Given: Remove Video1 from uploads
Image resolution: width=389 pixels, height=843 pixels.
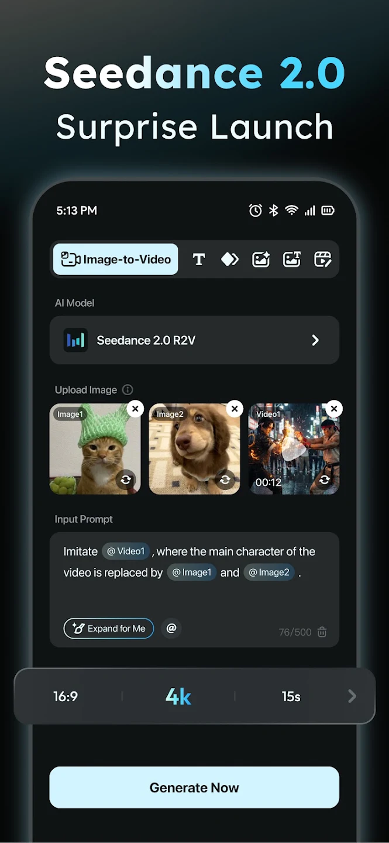Looking at the screenshot, I should tap(334, 409).
